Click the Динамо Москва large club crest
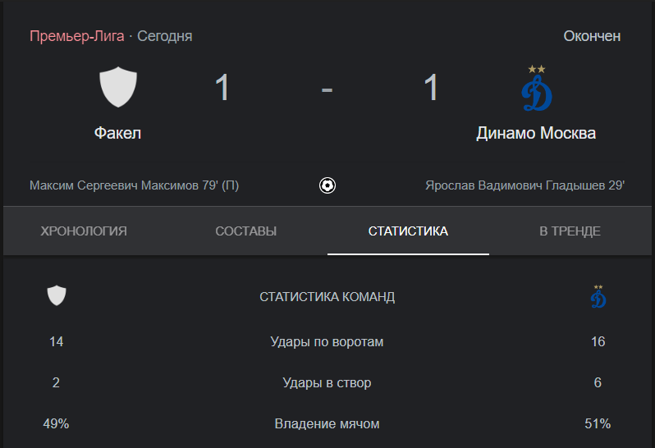The image size is (655, 448). click(537, 88)
